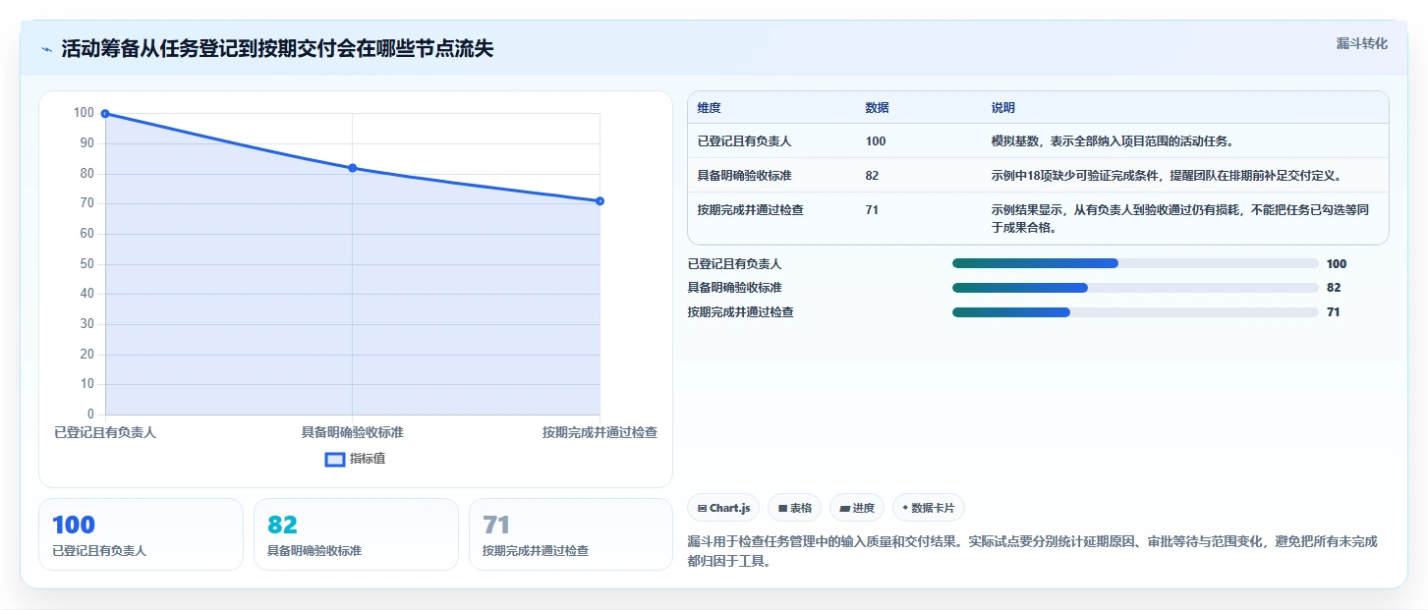The width and height of the screenshot is (1428, 610).
Task: Toggle the 指标值 legend color box
Action: pyautogui.click(x=335, y=459)
